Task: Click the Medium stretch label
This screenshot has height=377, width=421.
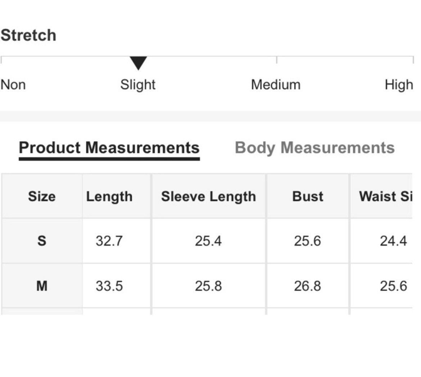Action: point(276,85)
